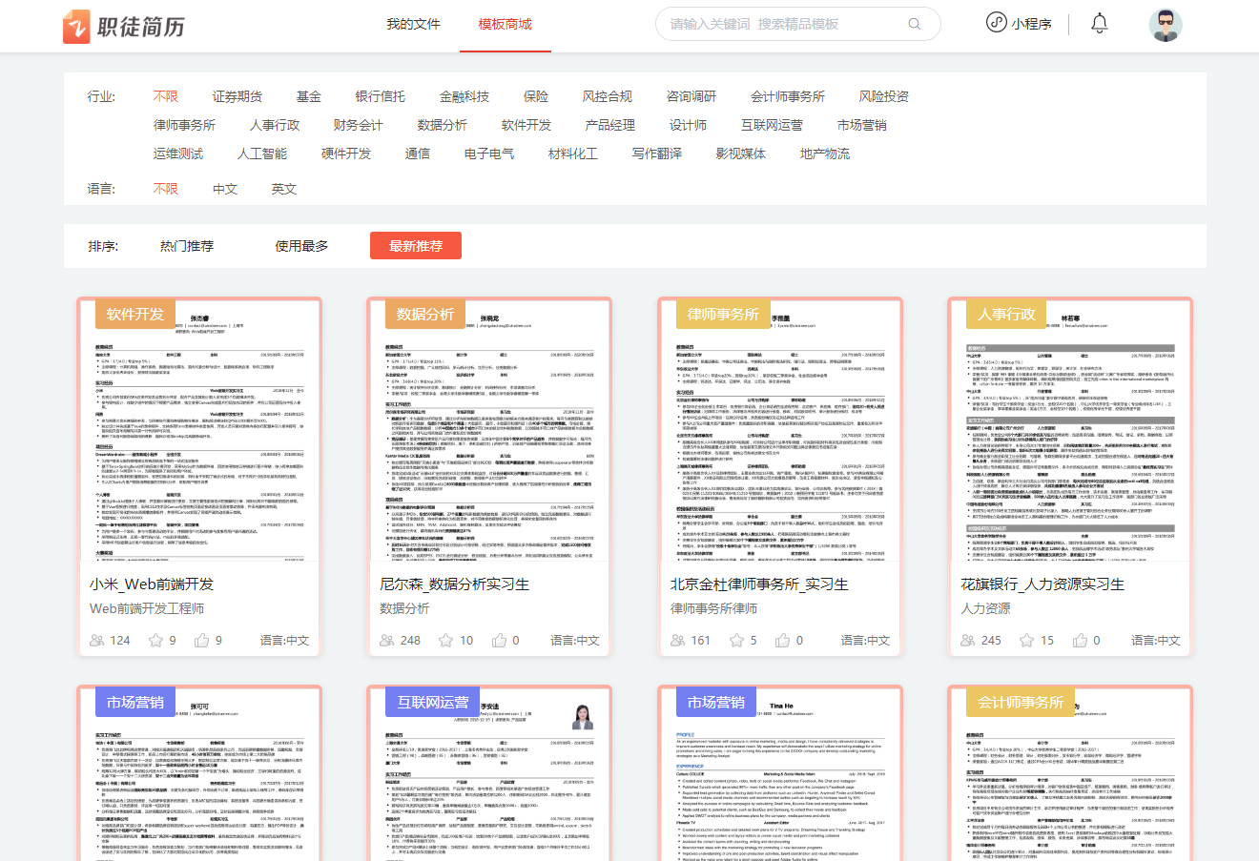The height and width of the screenshot is (861, 1259).
Task: Select the 模板商城 tab
Action: (x=505, y=24)
